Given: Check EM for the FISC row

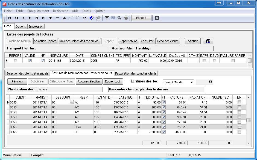Looking at the screenshot, I should (239, 127).
